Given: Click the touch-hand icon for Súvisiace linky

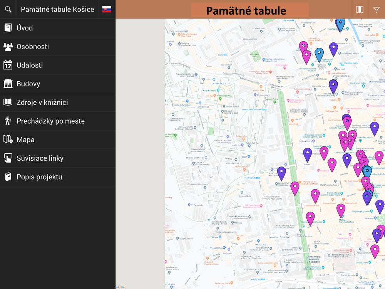Looking at the screenshot, I should (8, 158).
